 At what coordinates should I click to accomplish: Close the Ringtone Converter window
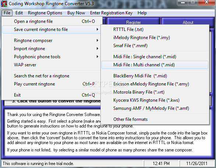[206, 2]
